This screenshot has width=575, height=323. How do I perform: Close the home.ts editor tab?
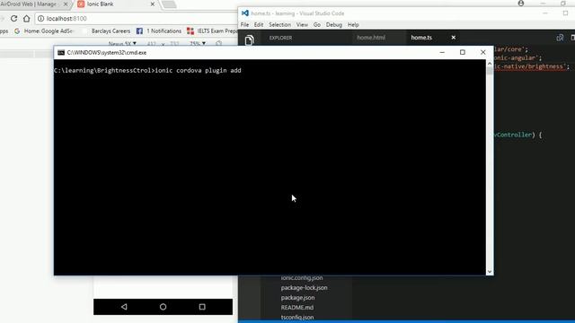(x=453, y=38)
